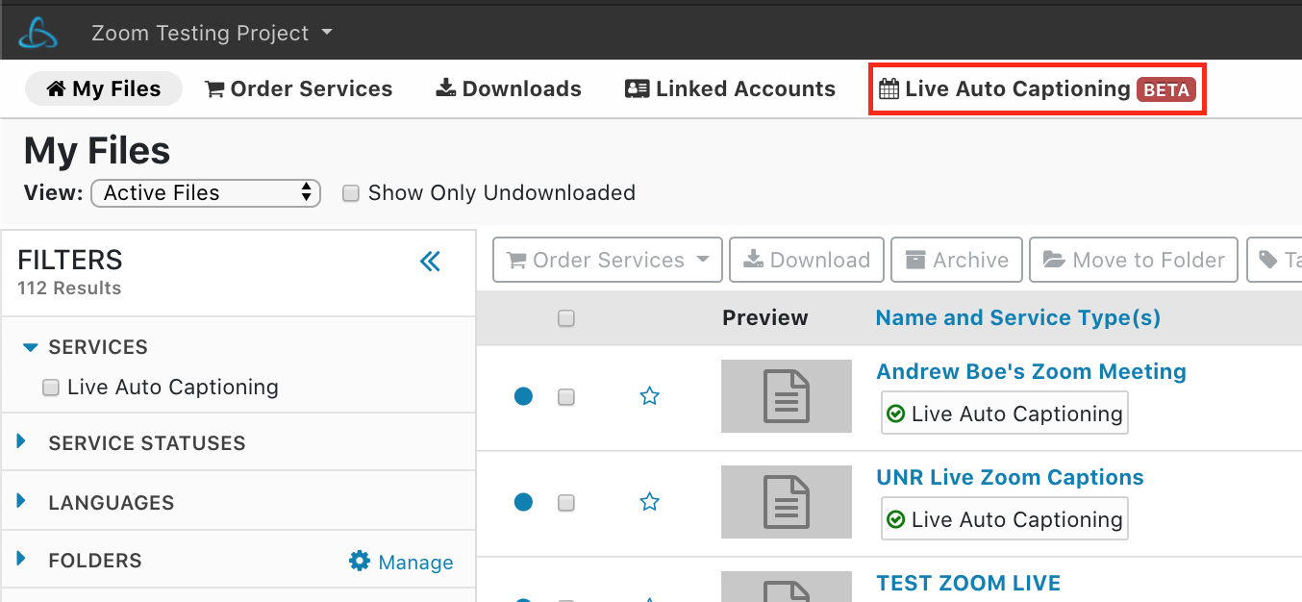Click the Preview column header
1302x602 pixels.
[x=765, y=317]
